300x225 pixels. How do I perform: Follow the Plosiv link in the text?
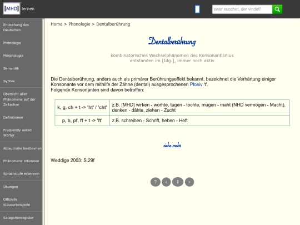(196, 84)
